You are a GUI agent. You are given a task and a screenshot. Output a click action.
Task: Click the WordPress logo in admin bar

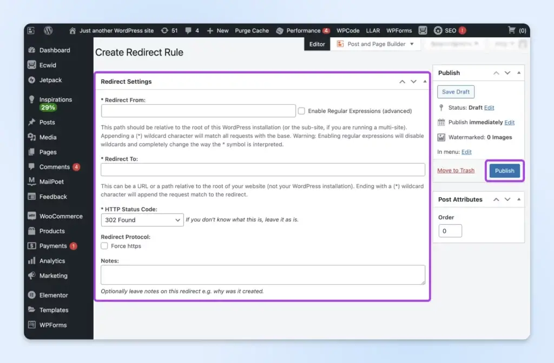pyautogui.click(x=48, y=31)
